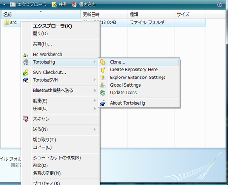Click the 共有 toolbar button label
The height and width of the screenshot is (185, 228).
pyautogui.click(x=63, y=5)
